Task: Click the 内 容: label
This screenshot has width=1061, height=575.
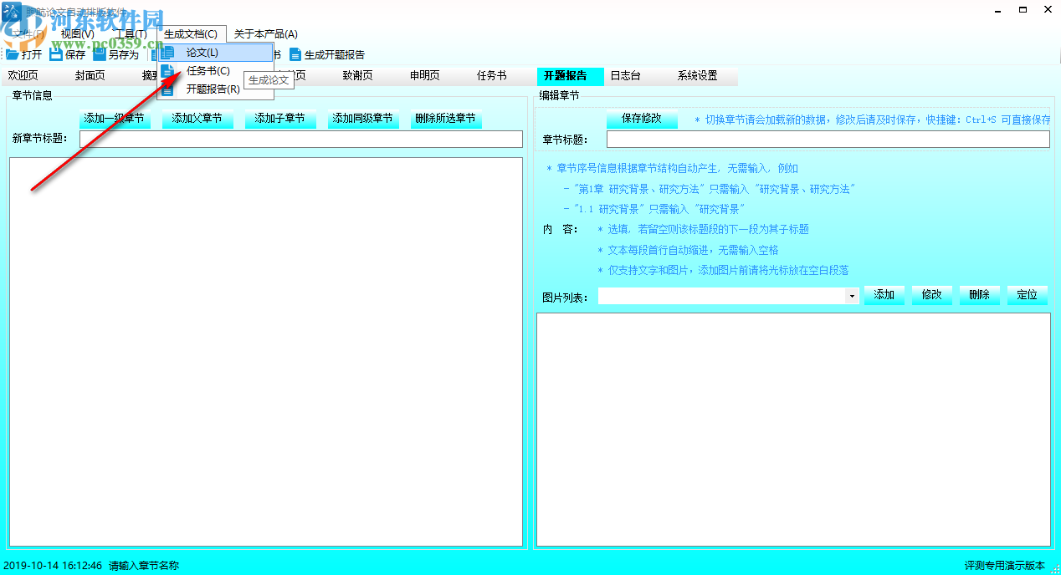Action: tap(560, 229)
